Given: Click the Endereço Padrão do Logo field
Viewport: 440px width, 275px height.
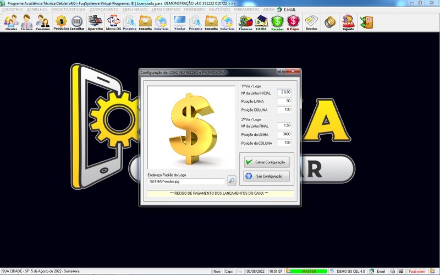Looking at the screenshot, I should (186, 182).
